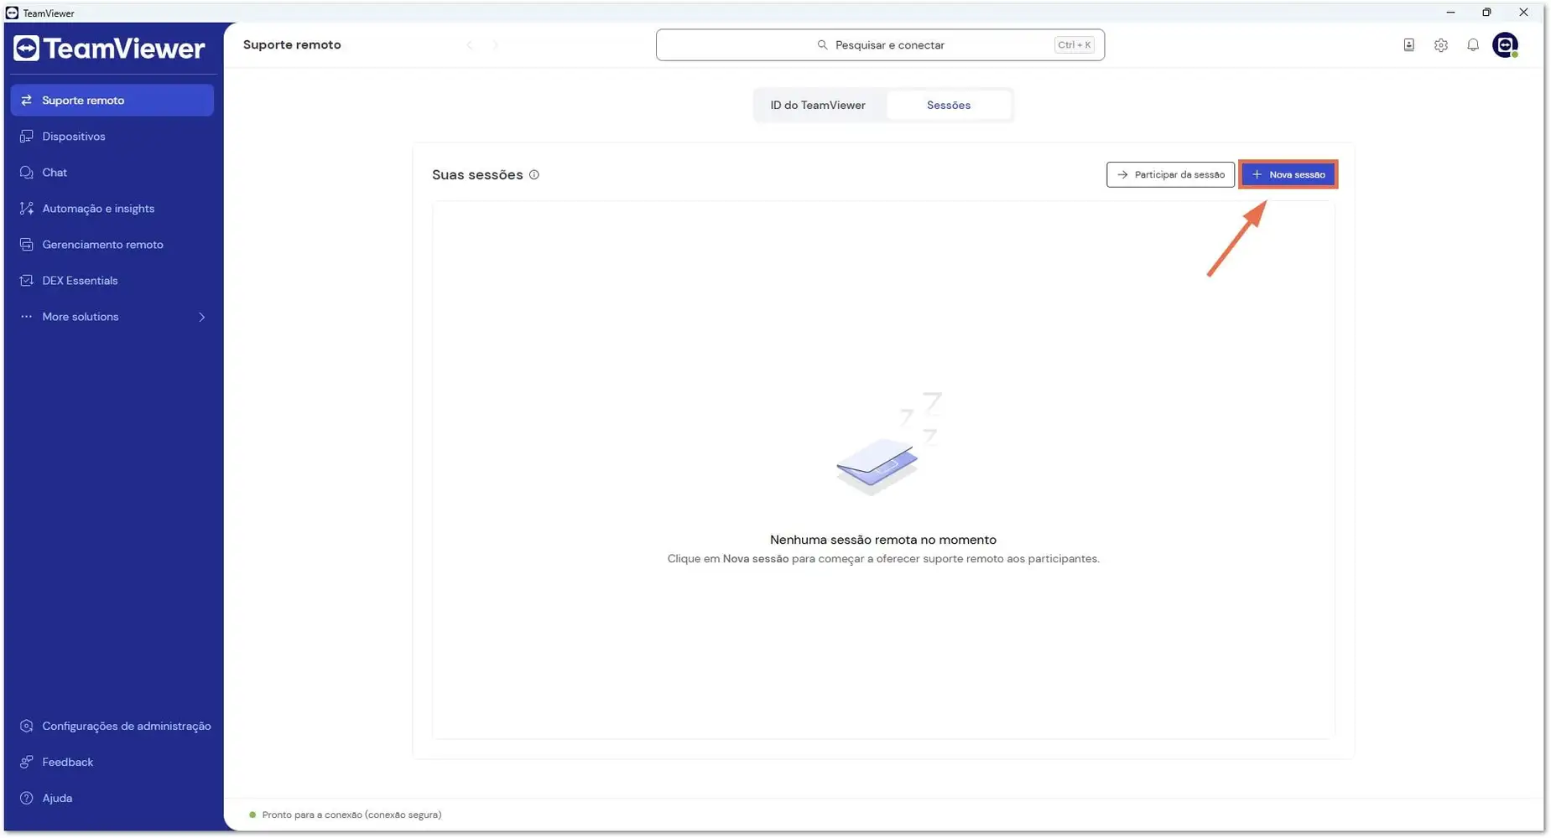Screen dimensions: 1551x838
Task: Minimize the TeamViewer window
Action: [1450, 13]
